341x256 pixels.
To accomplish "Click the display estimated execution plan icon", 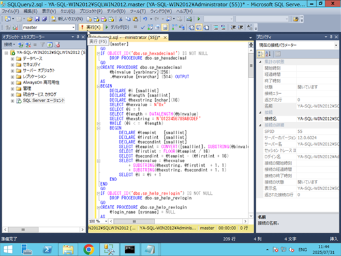I will point(150,27).
